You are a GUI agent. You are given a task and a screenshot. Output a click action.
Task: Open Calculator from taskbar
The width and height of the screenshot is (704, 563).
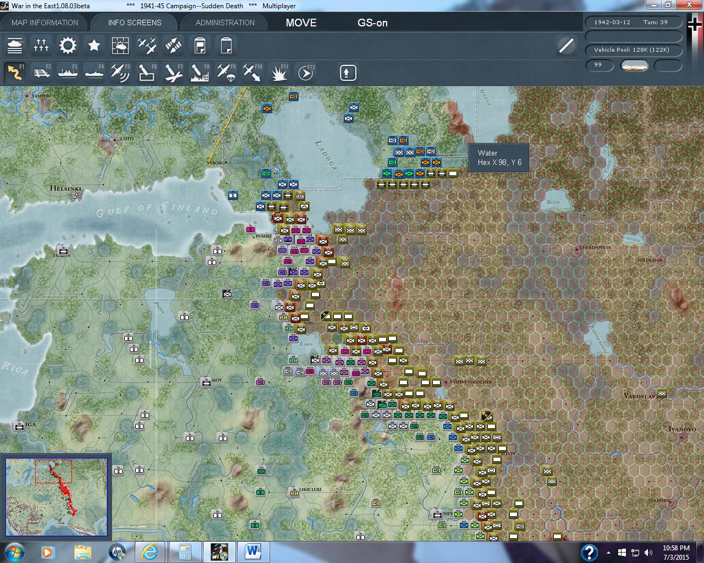(x=184, y=551)
